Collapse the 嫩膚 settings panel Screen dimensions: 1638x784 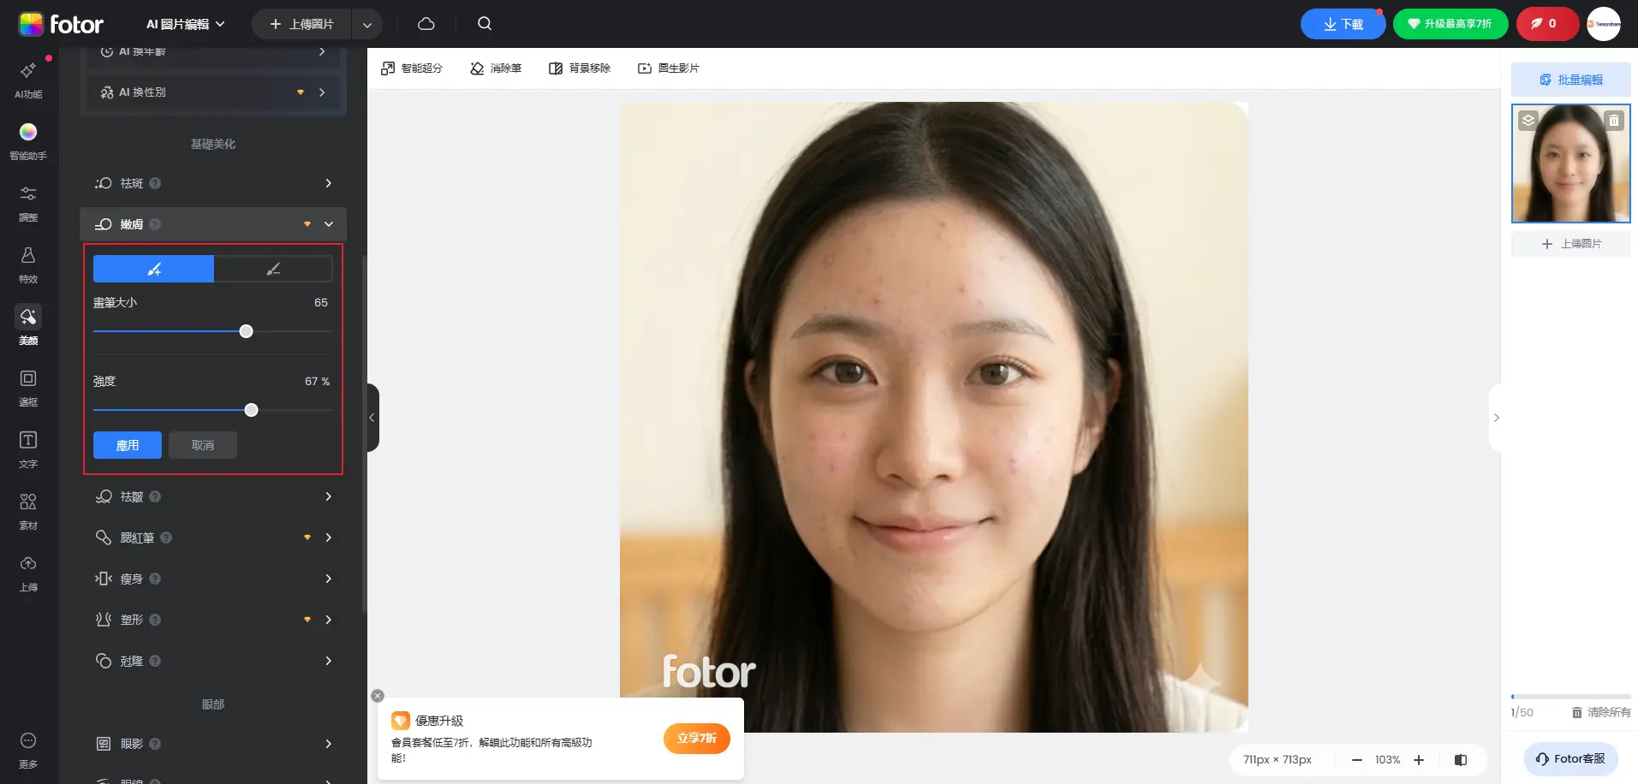tap(328, 223)
